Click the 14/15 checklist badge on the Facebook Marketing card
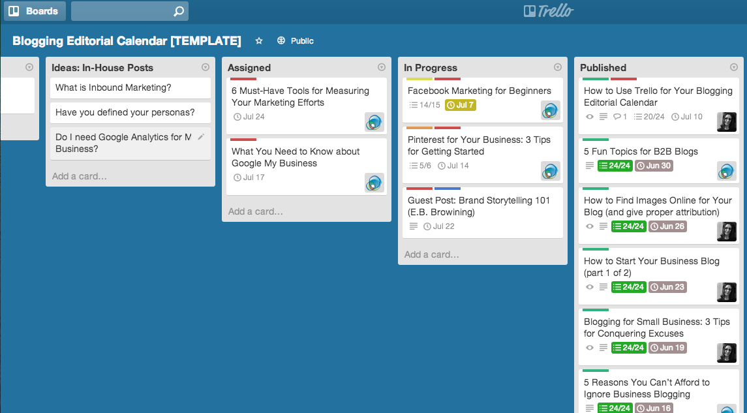The height and width of the screenshot is (413, 747). point(425,105)
